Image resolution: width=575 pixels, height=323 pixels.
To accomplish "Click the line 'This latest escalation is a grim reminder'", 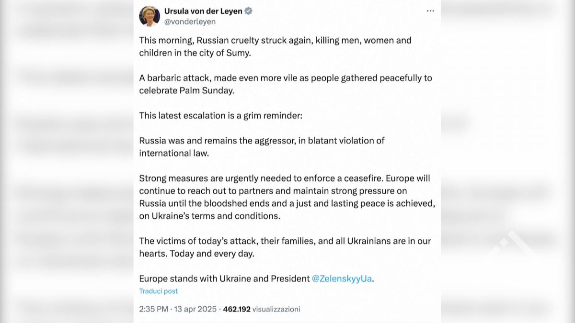I will pos(220,115).
